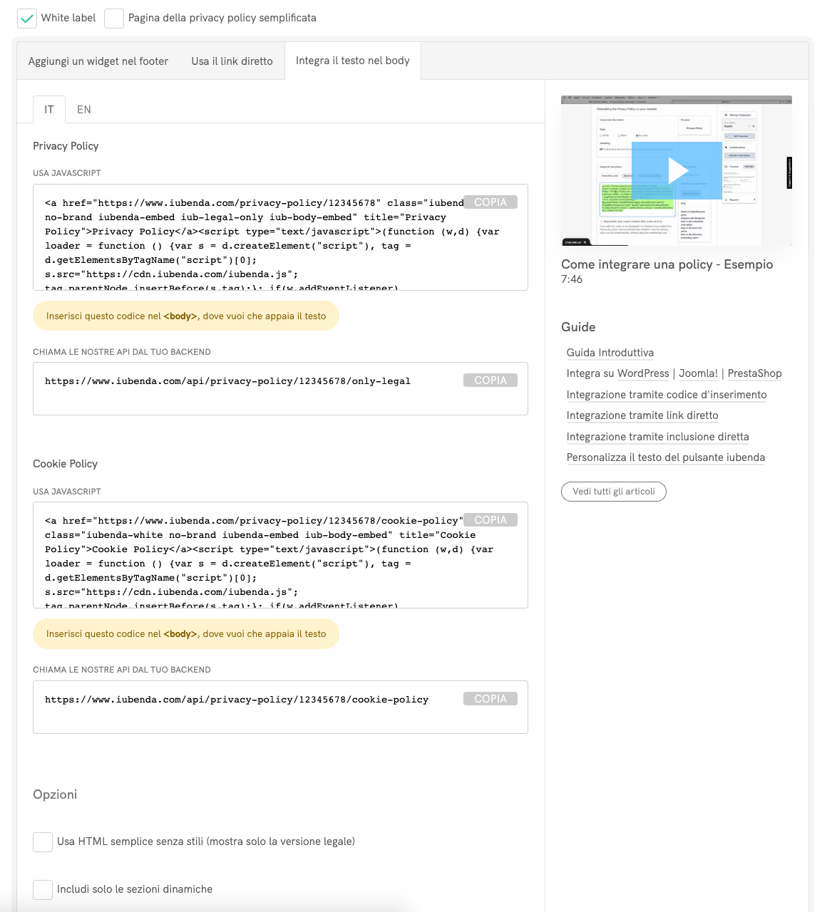The width and height of the screenshot is (827, 912).
Task: Select Integra il testo nel body tab
Action: tap(352, 61)
